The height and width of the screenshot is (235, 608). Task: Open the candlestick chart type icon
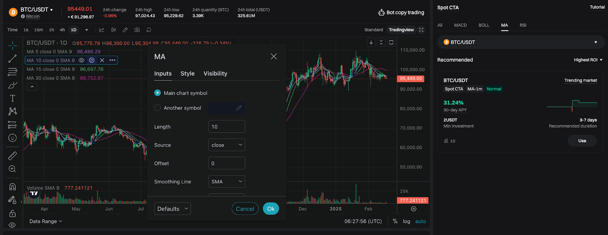[x=114, y=30]
